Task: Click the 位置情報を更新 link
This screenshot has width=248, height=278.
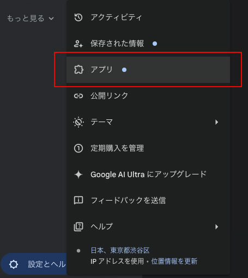Action: [x=174, y=261]
